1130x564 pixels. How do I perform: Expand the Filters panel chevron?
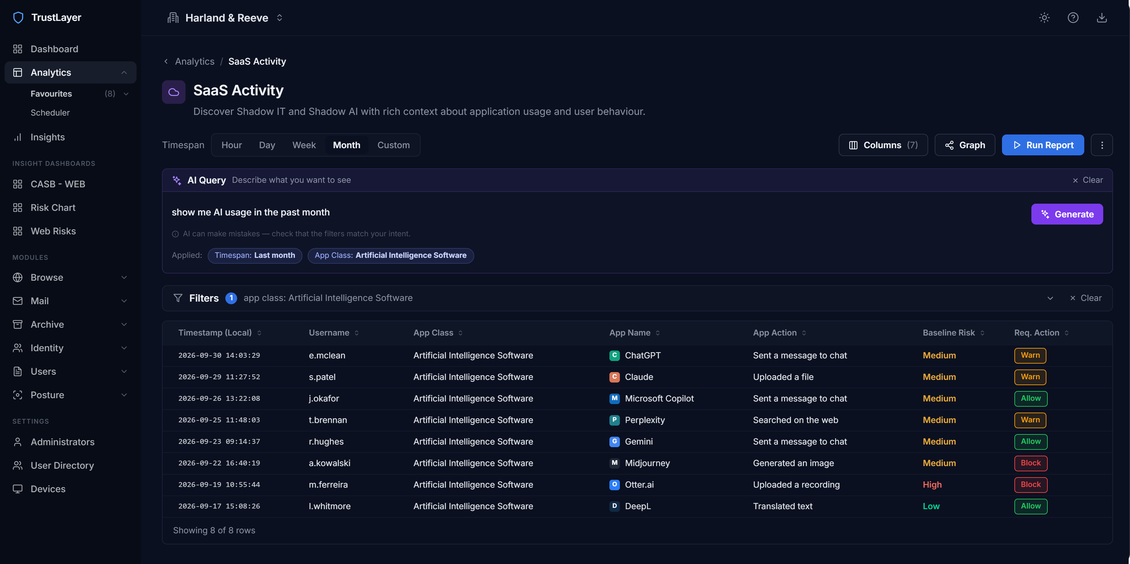click(x=1050, y=298)
